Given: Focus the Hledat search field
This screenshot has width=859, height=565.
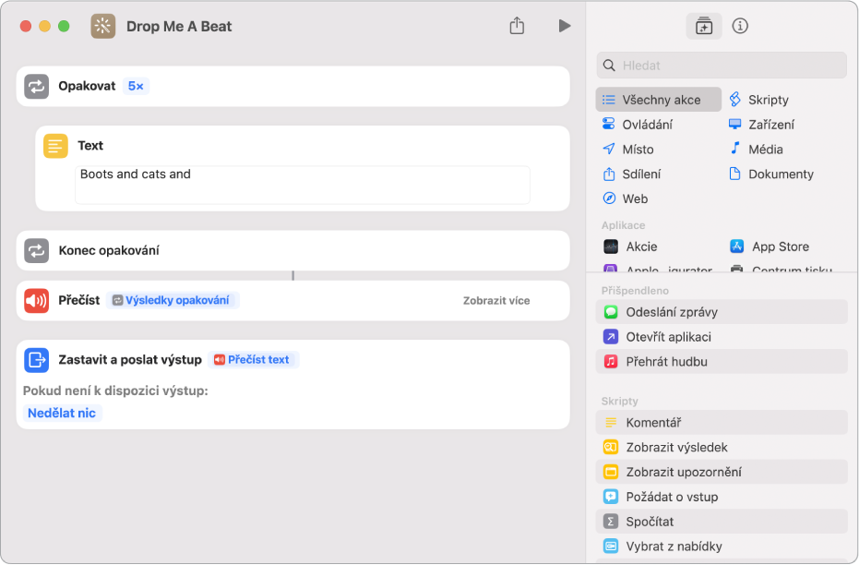Looking at the screenshot, I should (722, 66).
